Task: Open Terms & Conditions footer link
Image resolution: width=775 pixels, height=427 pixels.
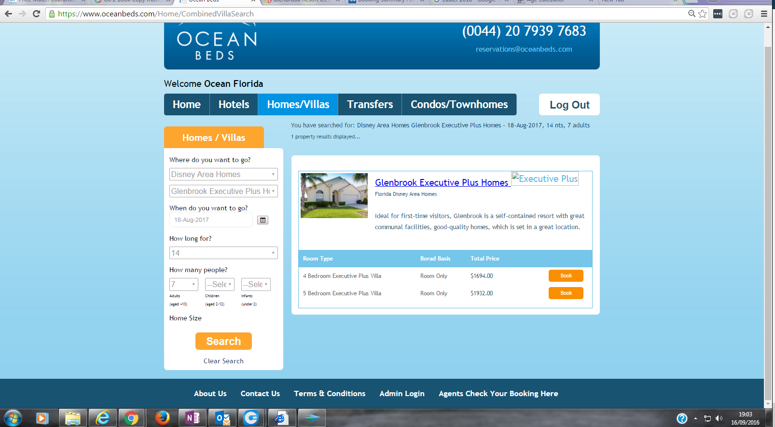Action: tap(330, 394)
